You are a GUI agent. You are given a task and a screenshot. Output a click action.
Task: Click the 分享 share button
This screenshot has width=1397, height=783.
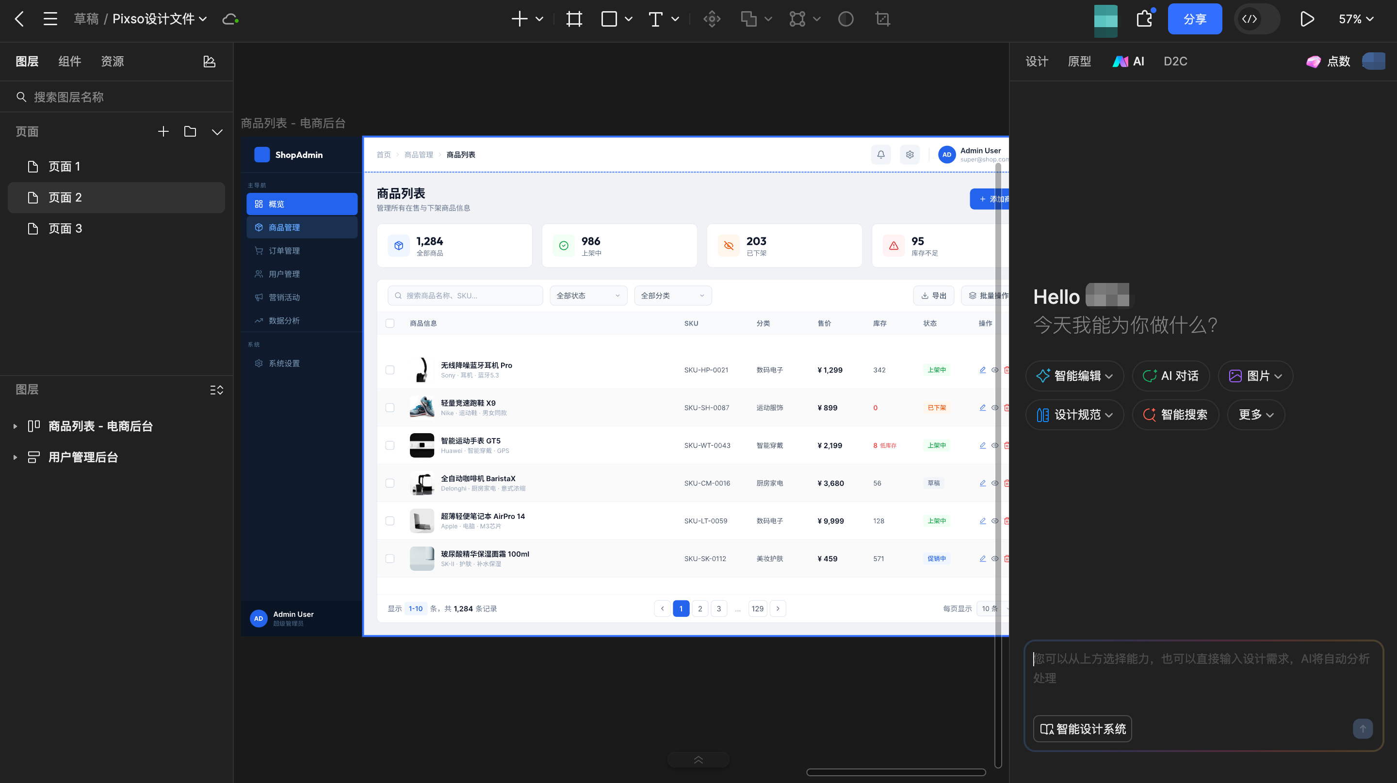[1194, 19]
